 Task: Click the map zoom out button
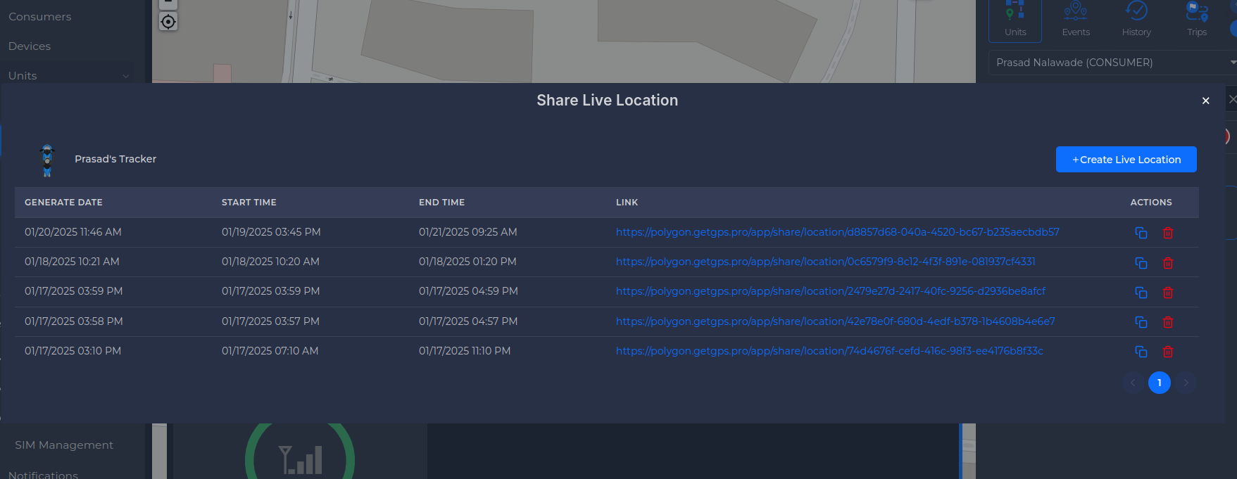pyautogui.click(x=168, y=4)
